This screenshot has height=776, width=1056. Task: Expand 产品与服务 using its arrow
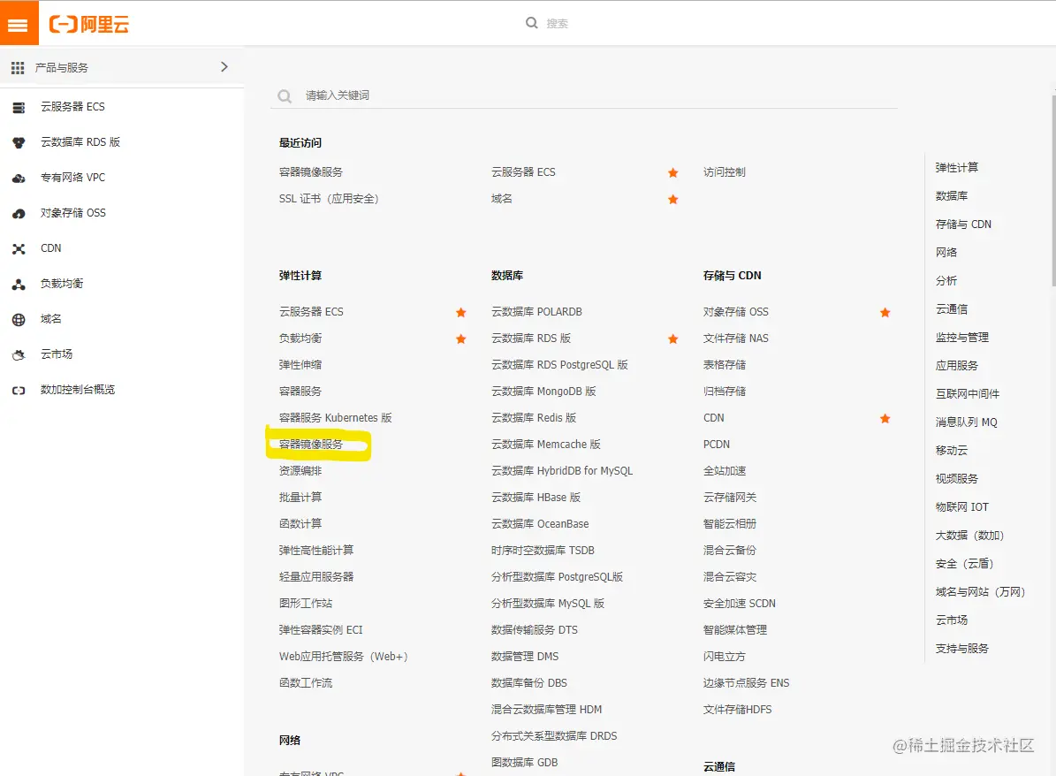pos(224,66)
